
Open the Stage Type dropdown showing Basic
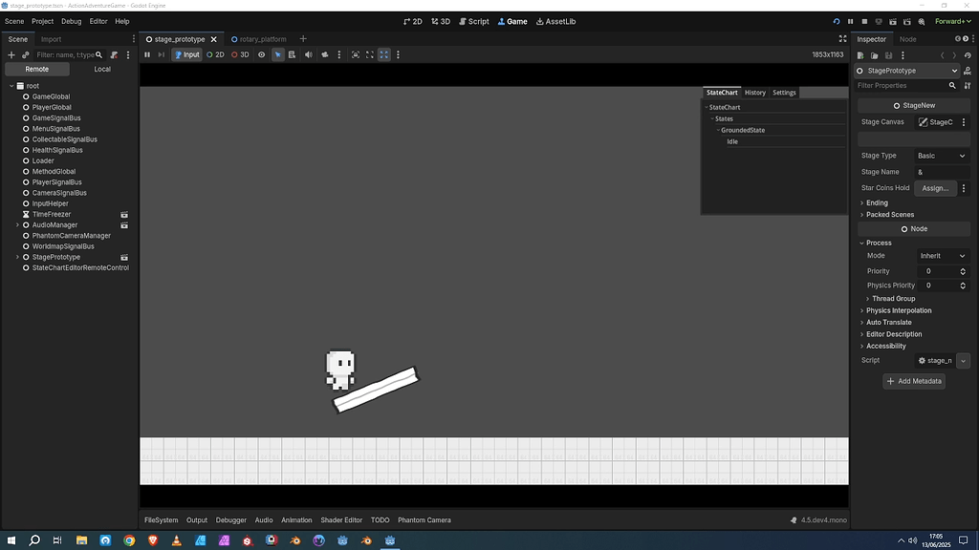tap(941, 155)
